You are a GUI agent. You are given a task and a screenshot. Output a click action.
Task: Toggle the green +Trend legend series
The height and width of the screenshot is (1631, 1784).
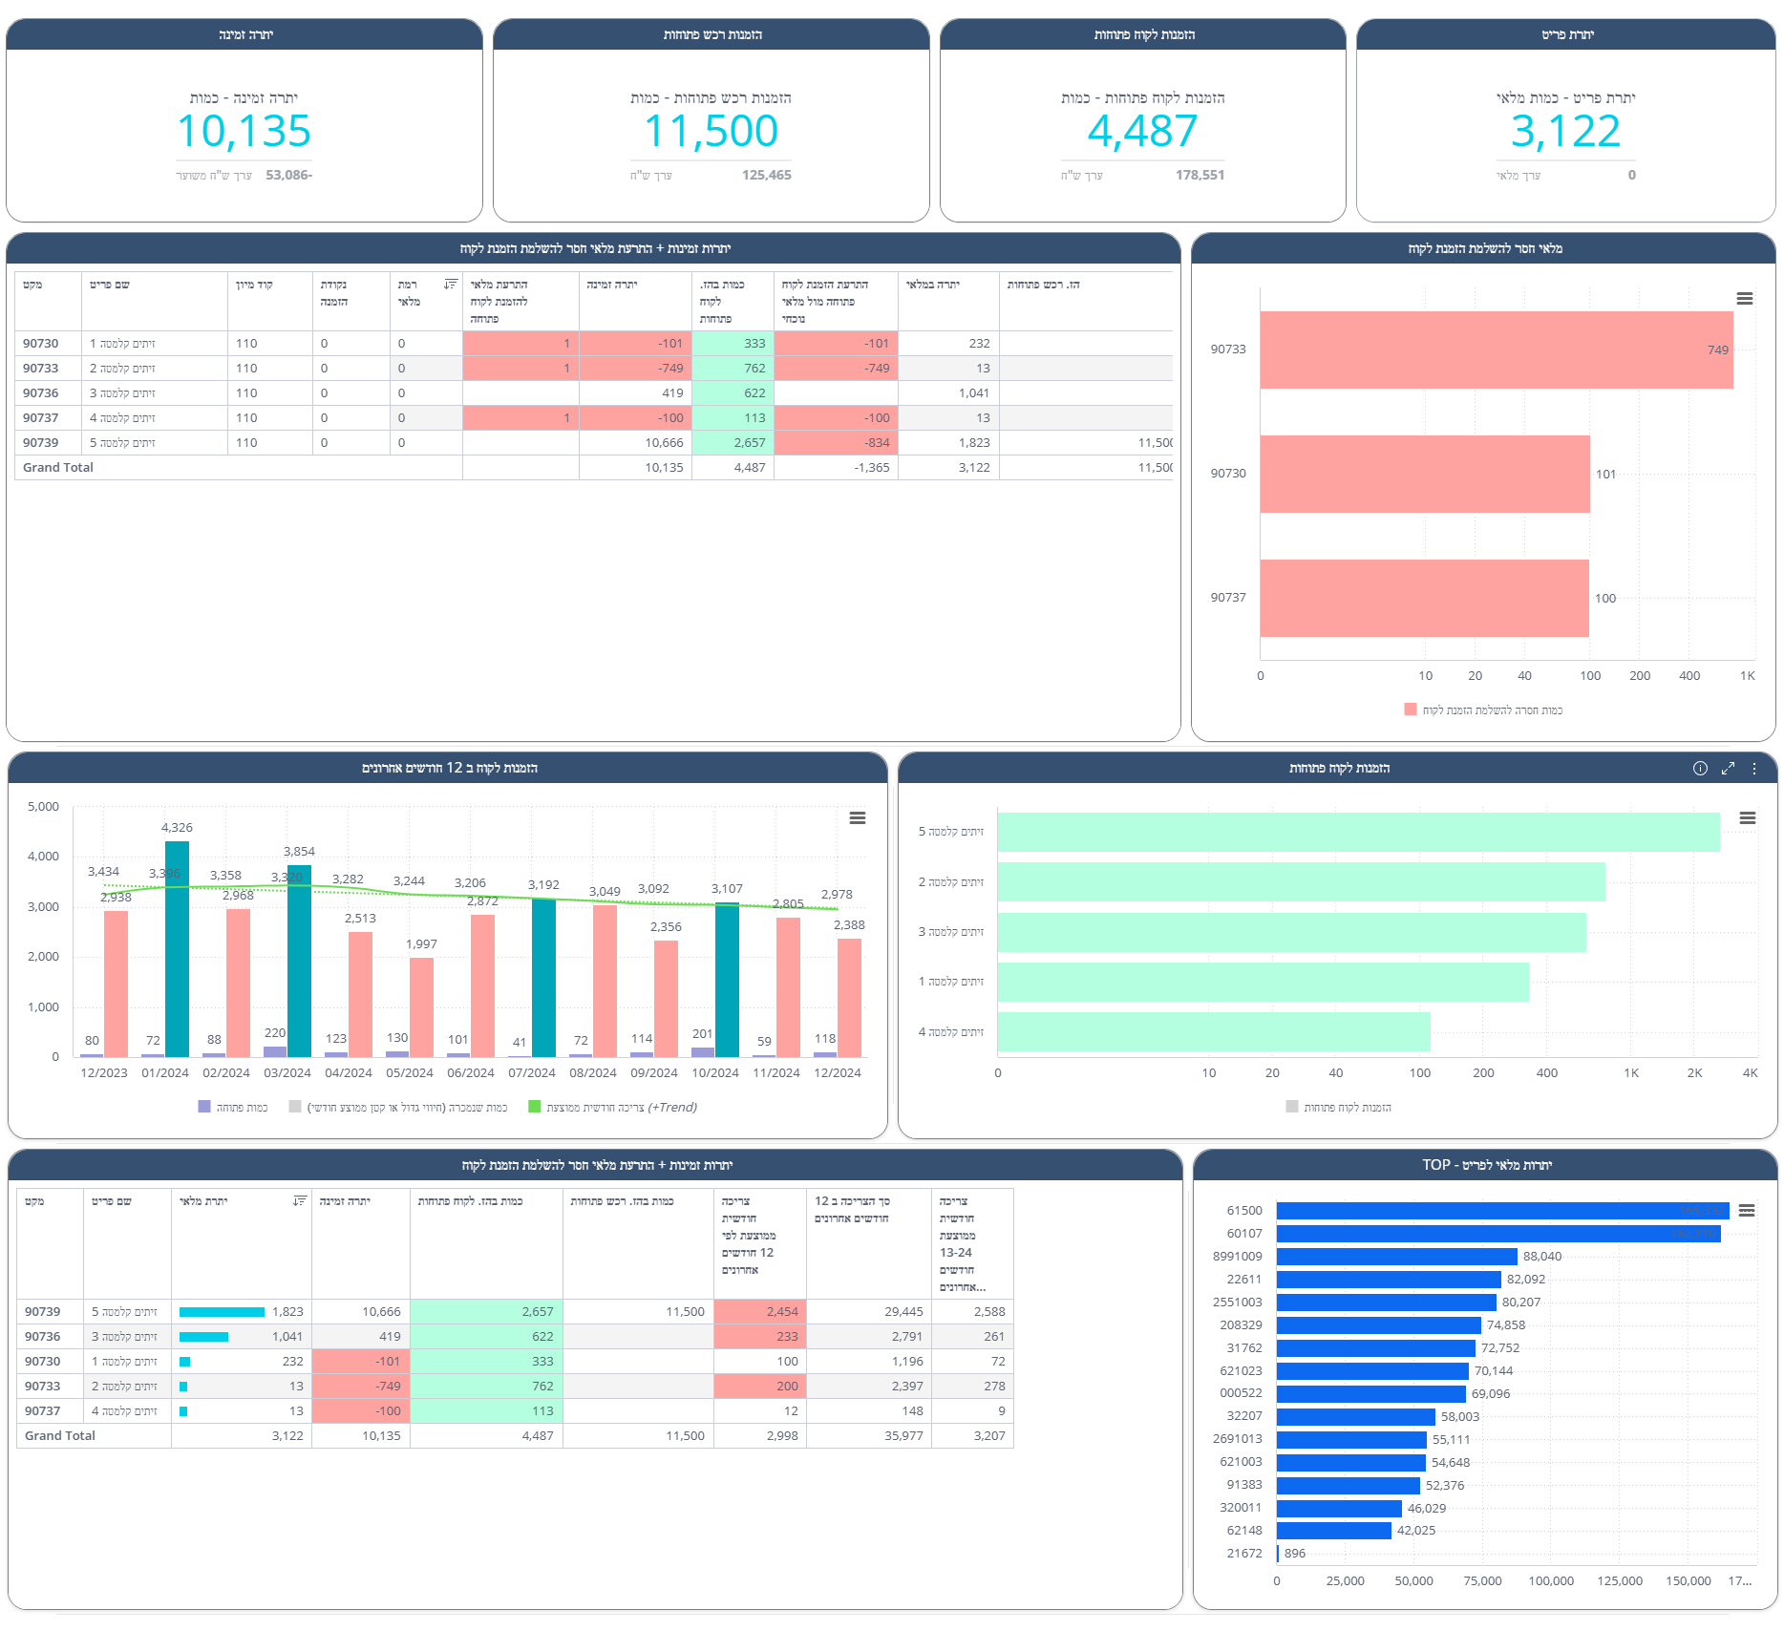click(613, 1108)
